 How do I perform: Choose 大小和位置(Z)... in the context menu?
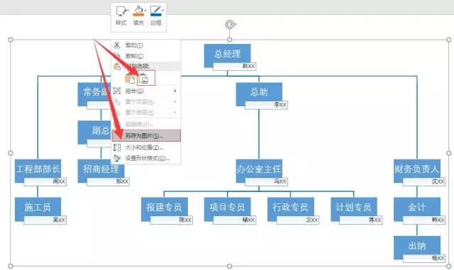coord(146,147)
